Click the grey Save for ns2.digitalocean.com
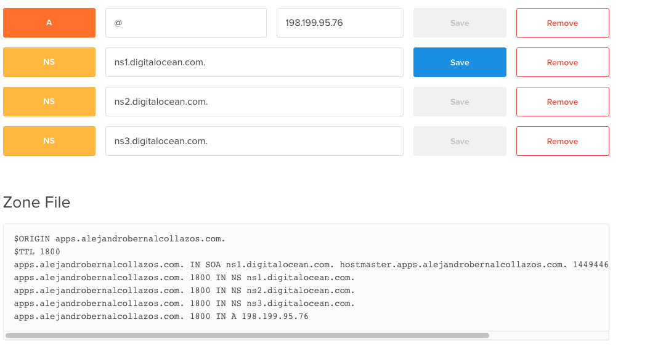Viewport: 650px width, 351px height. 460,102
